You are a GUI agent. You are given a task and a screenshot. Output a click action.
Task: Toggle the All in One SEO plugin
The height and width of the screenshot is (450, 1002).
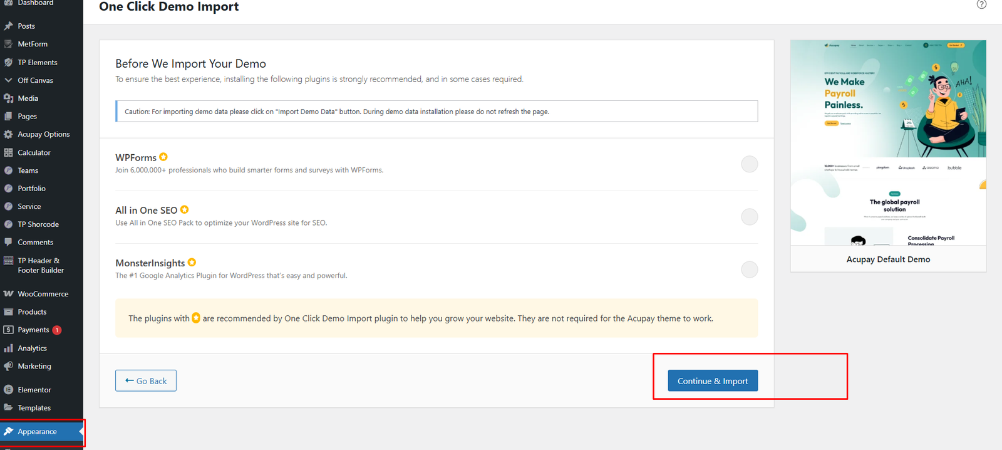click(x=749, y=217)
